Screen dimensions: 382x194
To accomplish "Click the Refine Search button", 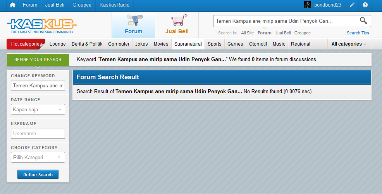I will pyautogui.click(x=38, y=175).
